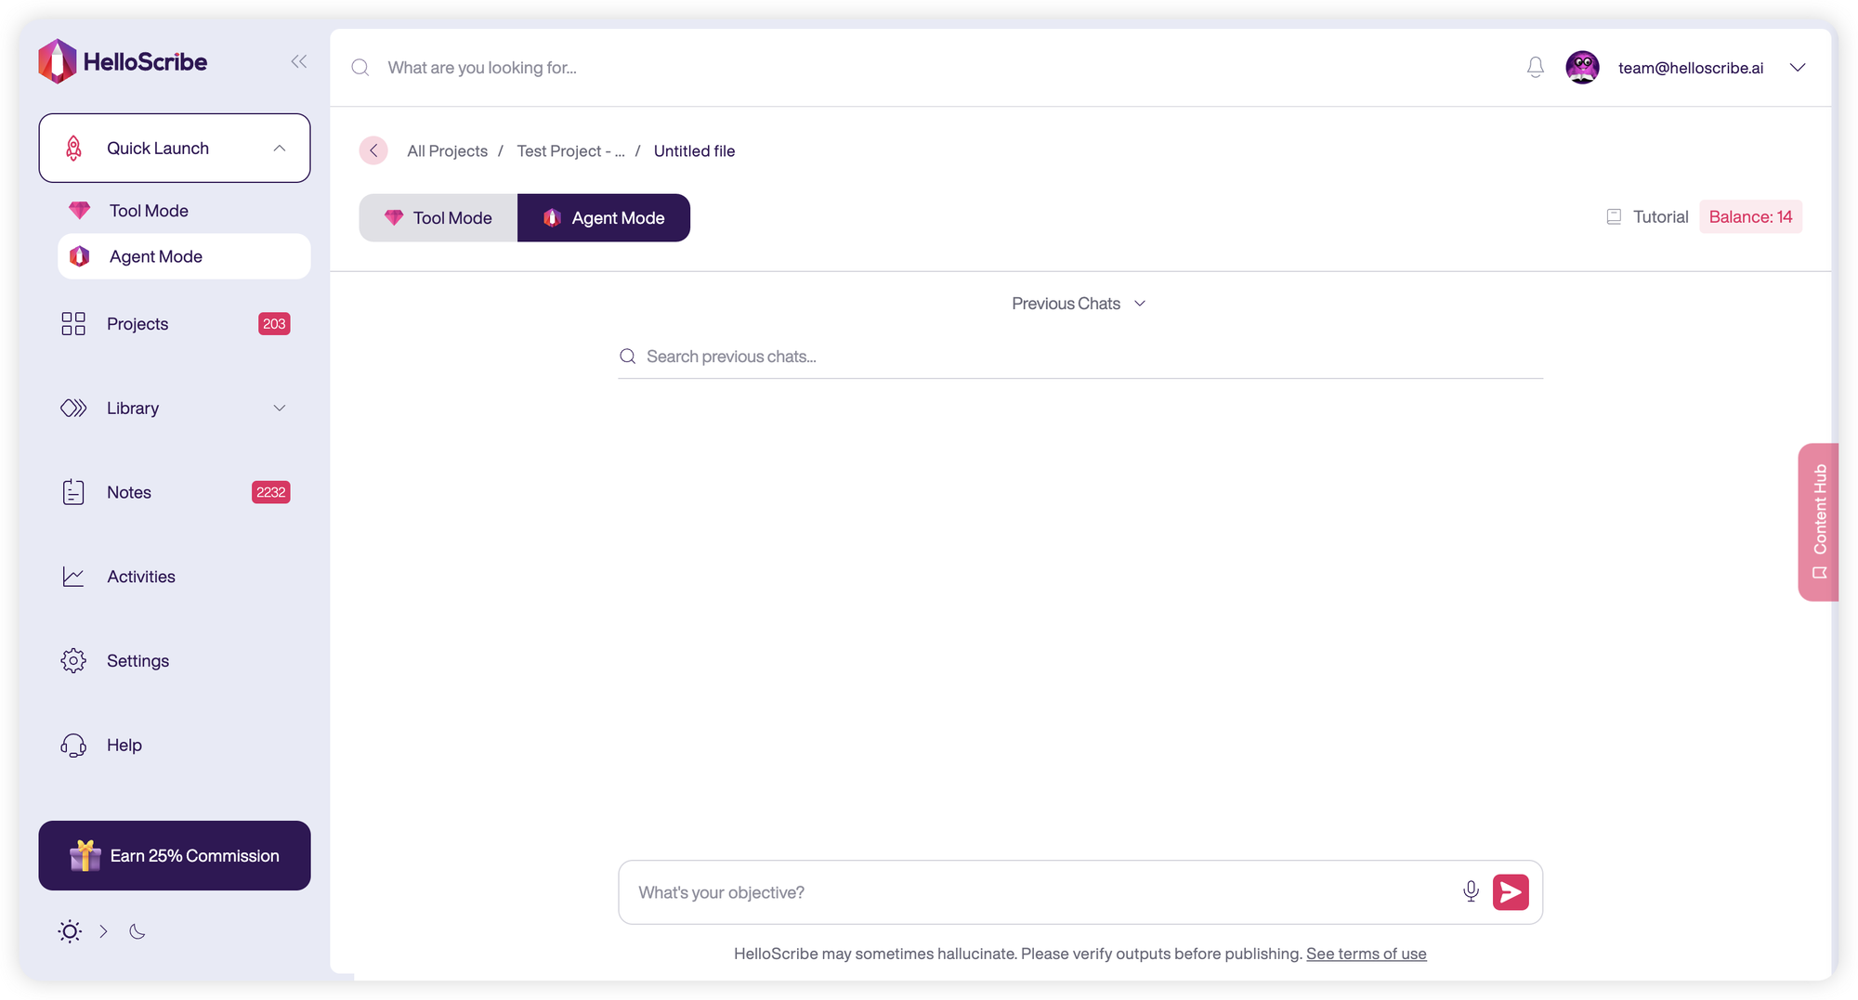Click the previous chats search icon
This screenshot has height=1000, width=1858.
(628, 357)
